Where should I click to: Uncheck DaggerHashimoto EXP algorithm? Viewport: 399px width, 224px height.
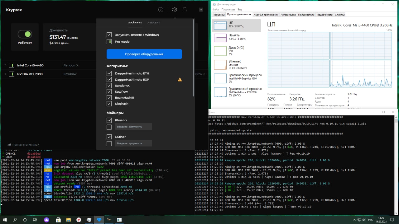109,80
